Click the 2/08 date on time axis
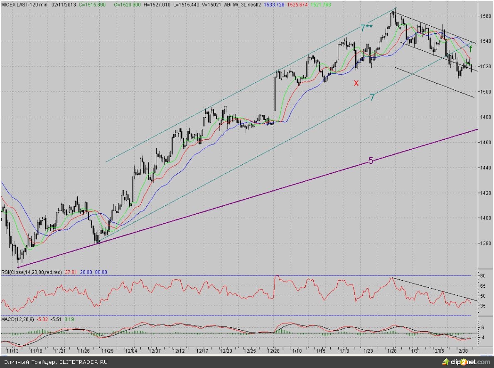Viewport: 494px width, 368px height. point(465,351)
